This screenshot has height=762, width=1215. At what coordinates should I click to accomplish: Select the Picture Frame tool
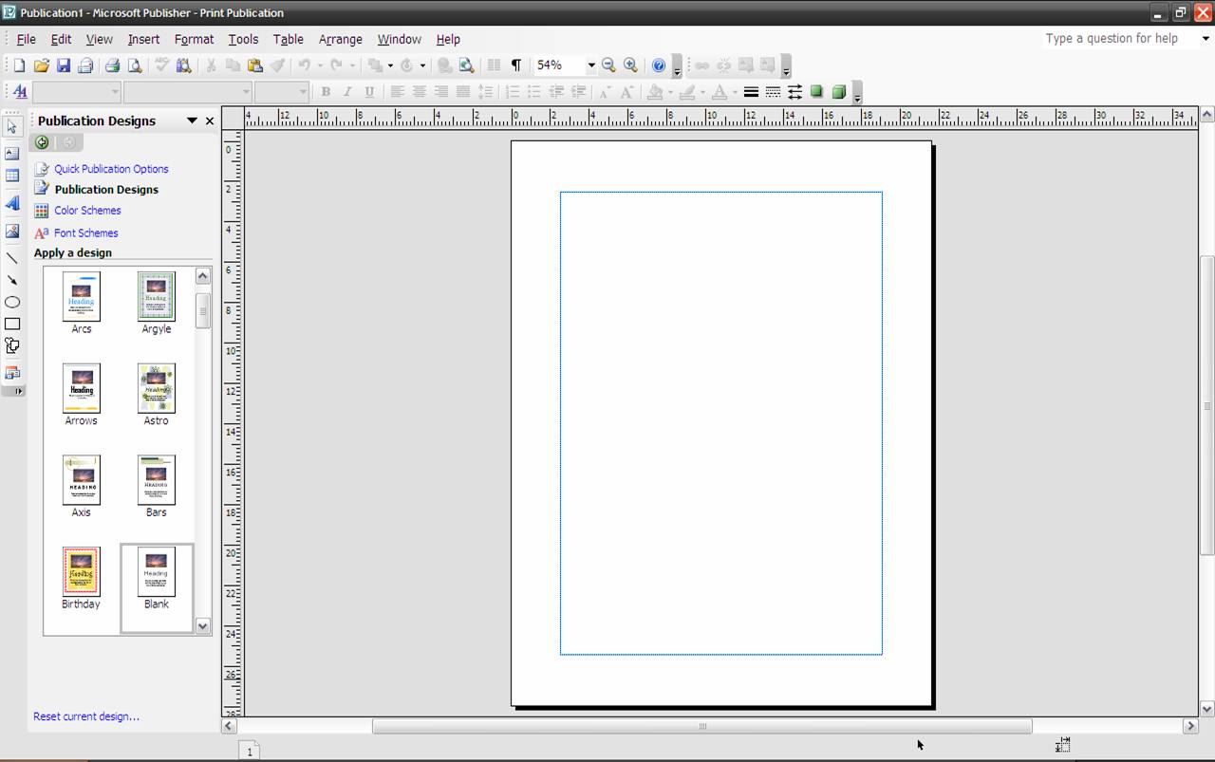click(x=12, y=231)
